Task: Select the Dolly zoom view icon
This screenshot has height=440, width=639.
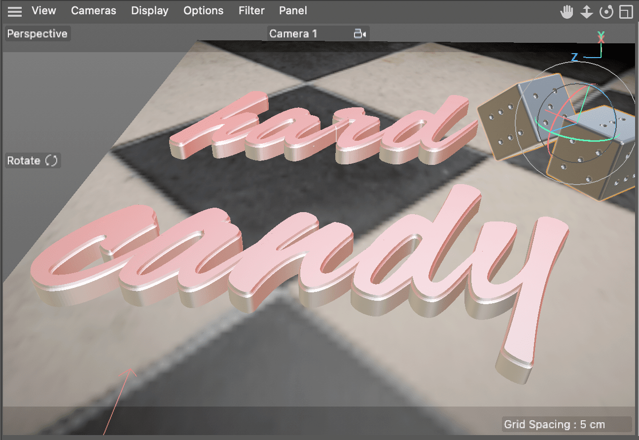Action: point(587,11)
